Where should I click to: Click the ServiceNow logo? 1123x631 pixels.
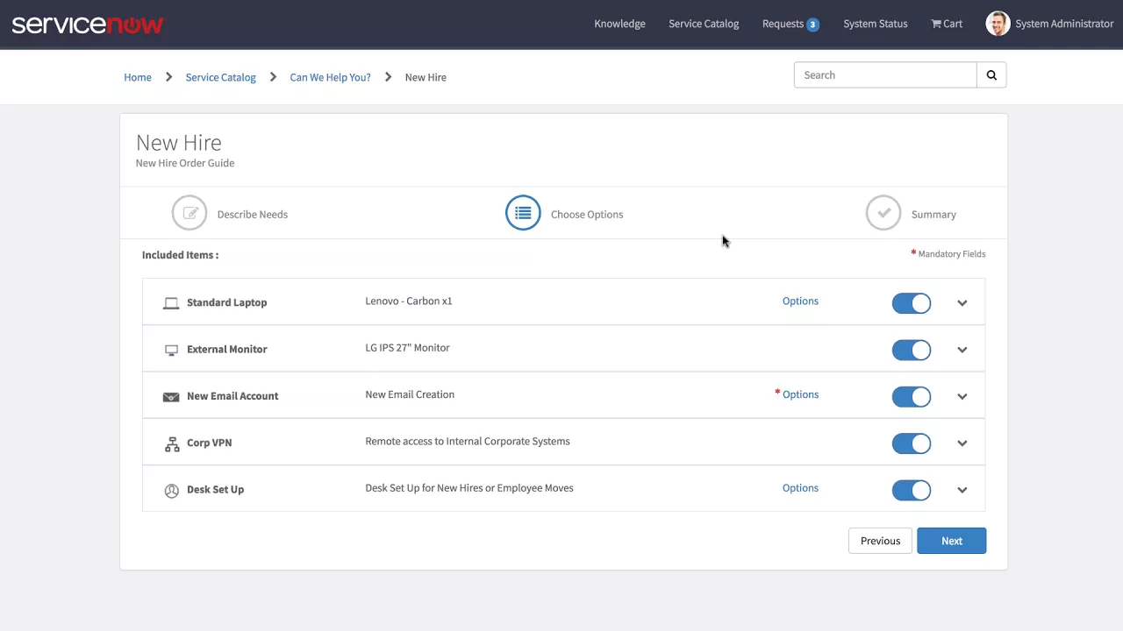(x=88, y=24)
